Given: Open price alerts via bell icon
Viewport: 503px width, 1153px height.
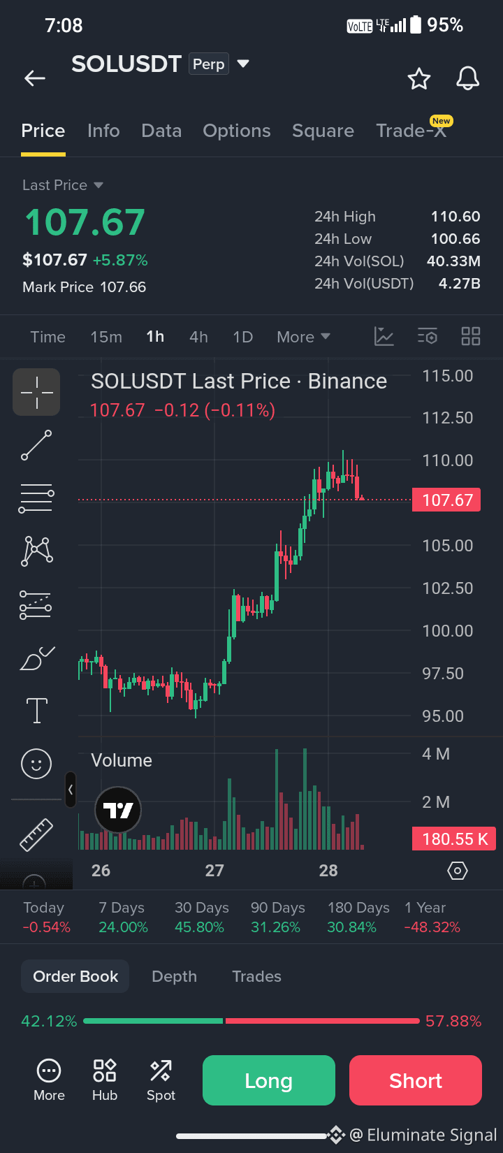Looking at the screenshot, I should [x=468, y=78].
